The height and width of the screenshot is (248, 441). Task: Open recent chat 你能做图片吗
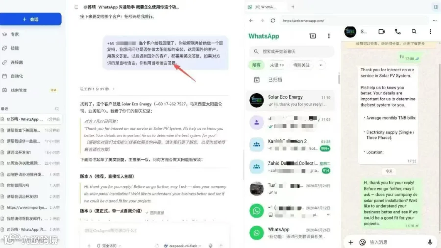pyautogui.click(x=30, y=185)
